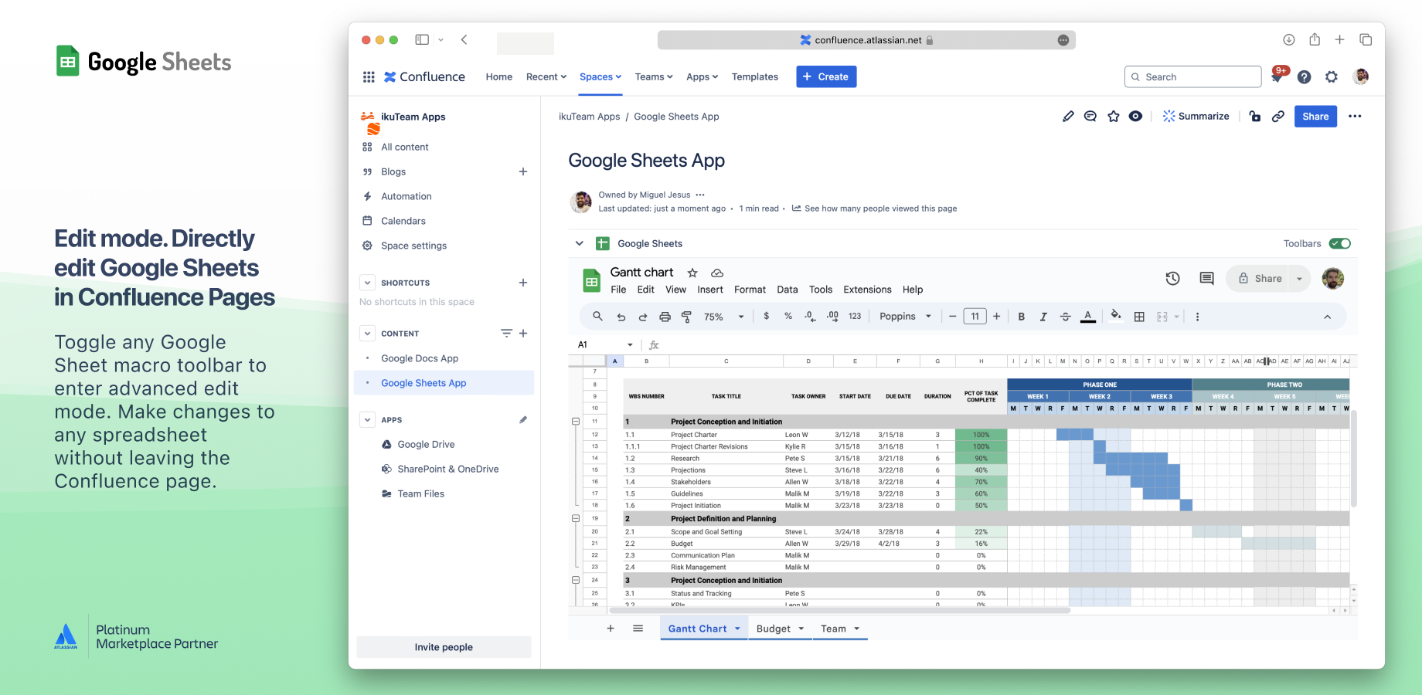The width and height of the screenshot is (1422, 695).
Task: Collapse the Google Sheets macro chevron
Action: click(x=579, y=243)
